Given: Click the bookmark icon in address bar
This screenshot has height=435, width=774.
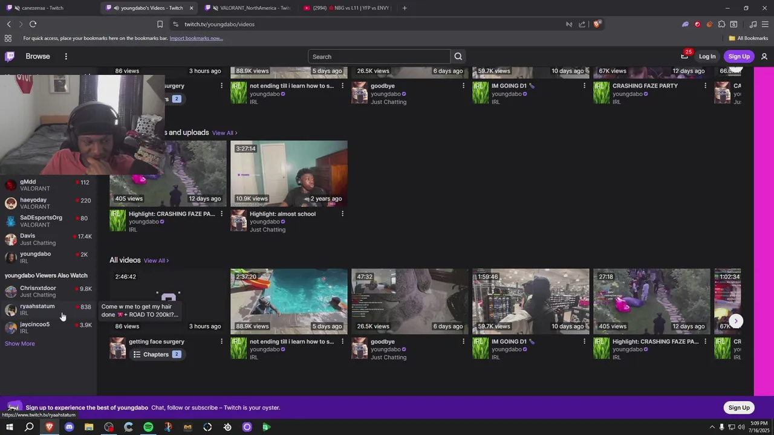Looking at the screenshot, I should click(x=160, y=24).
